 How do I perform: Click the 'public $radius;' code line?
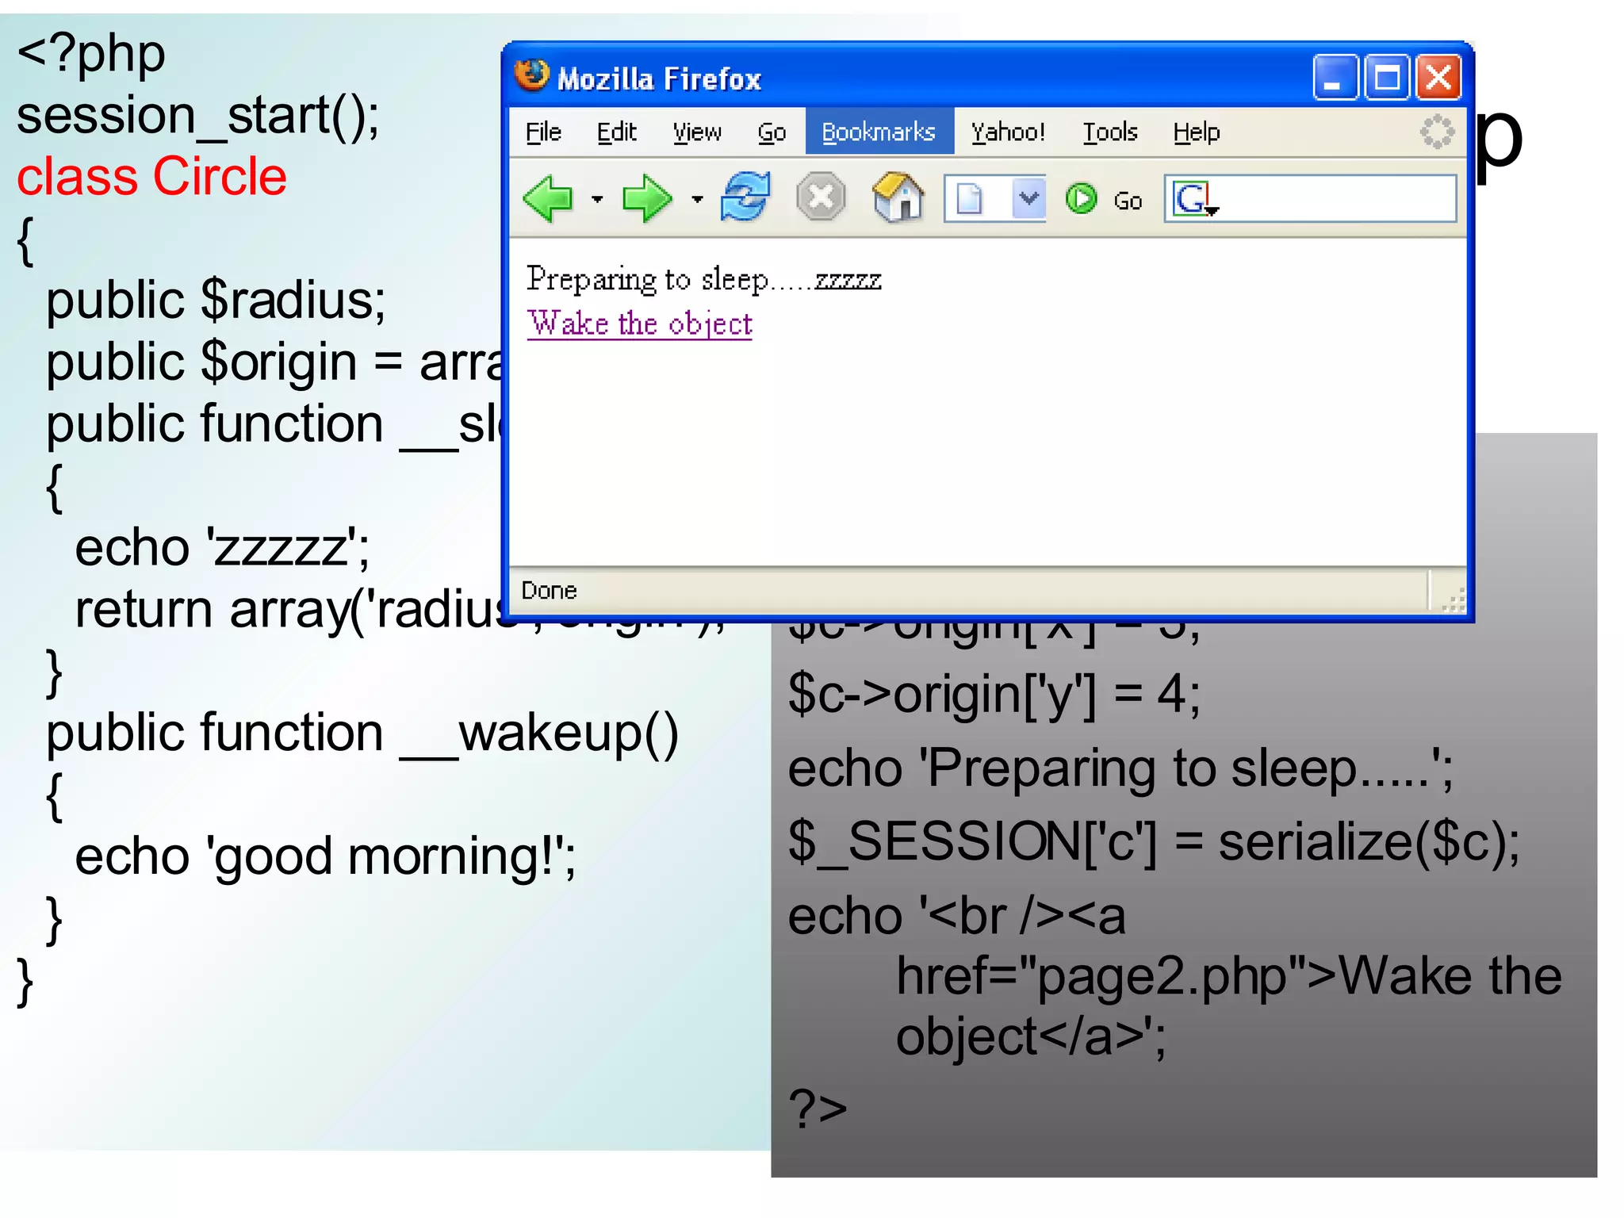216,301
